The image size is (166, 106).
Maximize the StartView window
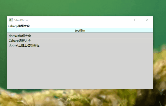click(136, 20)
